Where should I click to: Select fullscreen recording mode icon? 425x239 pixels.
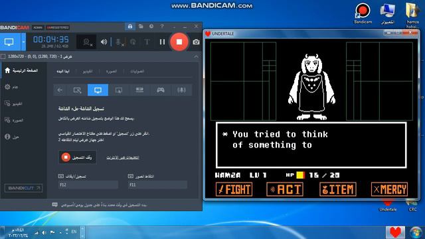coord(98,90)
